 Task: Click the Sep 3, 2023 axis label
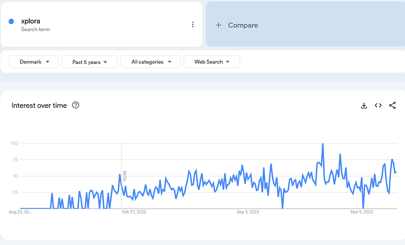(248, 212)
